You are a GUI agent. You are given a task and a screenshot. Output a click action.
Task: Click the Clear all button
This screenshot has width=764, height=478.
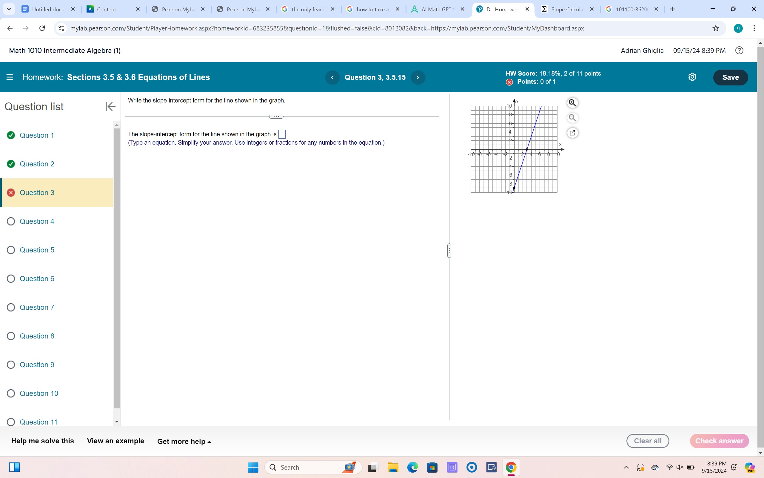click(648, 441)
